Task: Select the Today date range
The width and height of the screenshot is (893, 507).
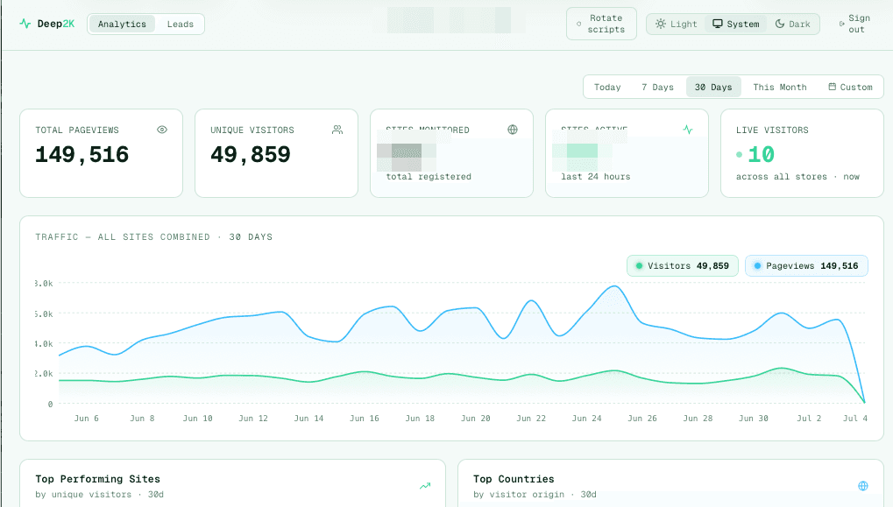Action: [x=607, y=87]
